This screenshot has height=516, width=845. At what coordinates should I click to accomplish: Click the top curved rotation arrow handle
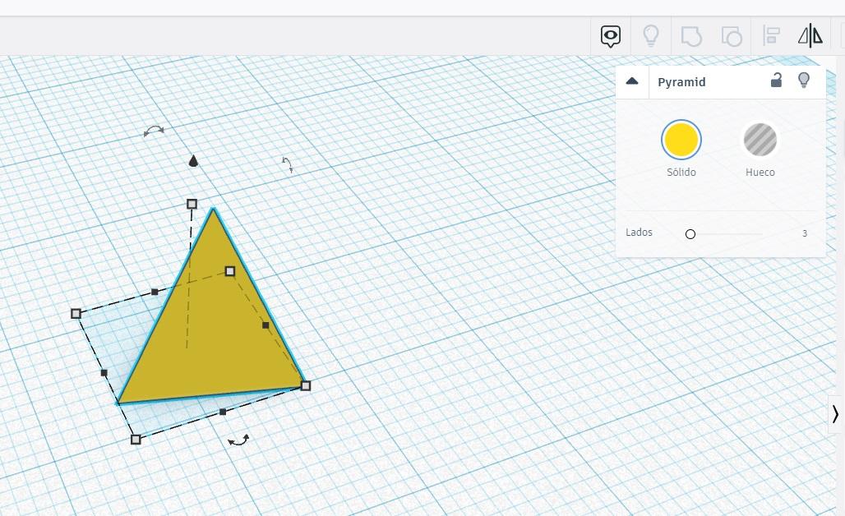click(x=154, y=131)
